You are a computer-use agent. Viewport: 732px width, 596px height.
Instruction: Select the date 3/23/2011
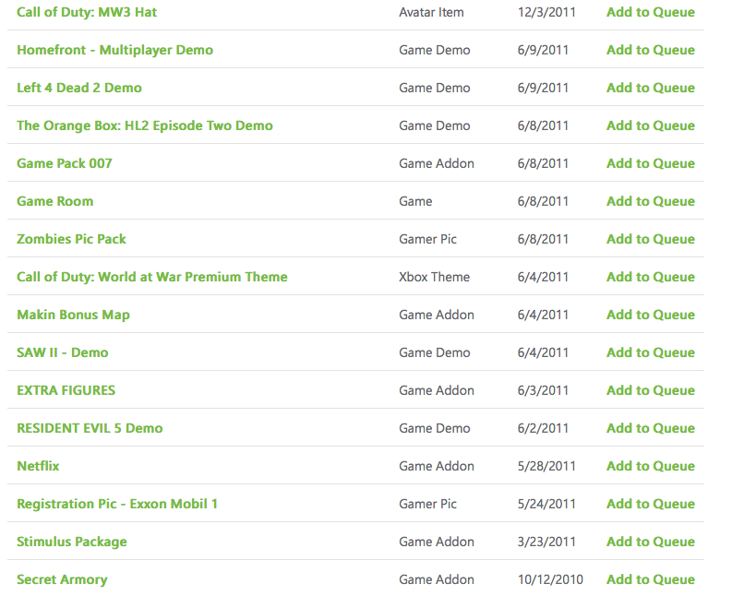coord(546,542)
